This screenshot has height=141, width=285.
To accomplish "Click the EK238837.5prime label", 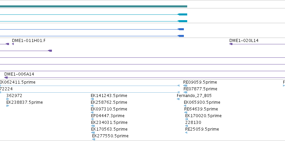I will pos(24,102).
